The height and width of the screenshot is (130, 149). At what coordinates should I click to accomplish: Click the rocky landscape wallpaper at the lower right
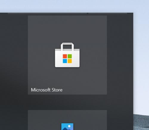(141, 122)
